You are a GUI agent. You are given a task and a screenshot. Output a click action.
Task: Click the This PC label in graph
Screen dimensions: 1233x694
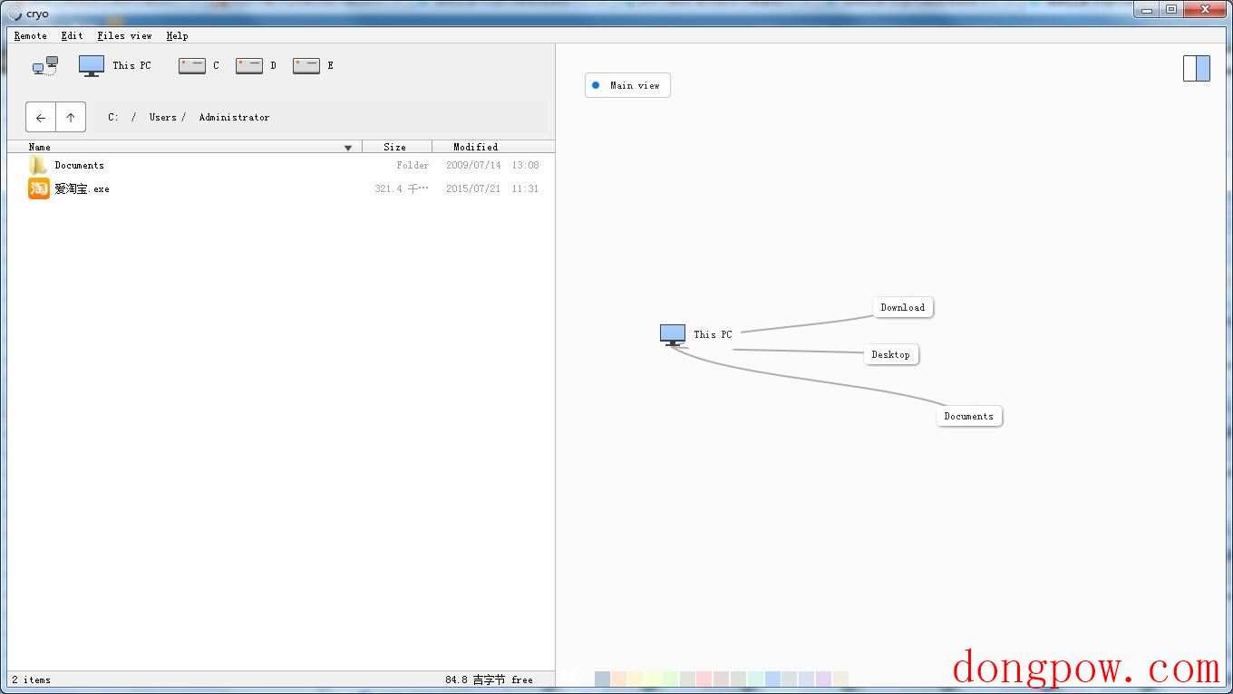(713, 334)
